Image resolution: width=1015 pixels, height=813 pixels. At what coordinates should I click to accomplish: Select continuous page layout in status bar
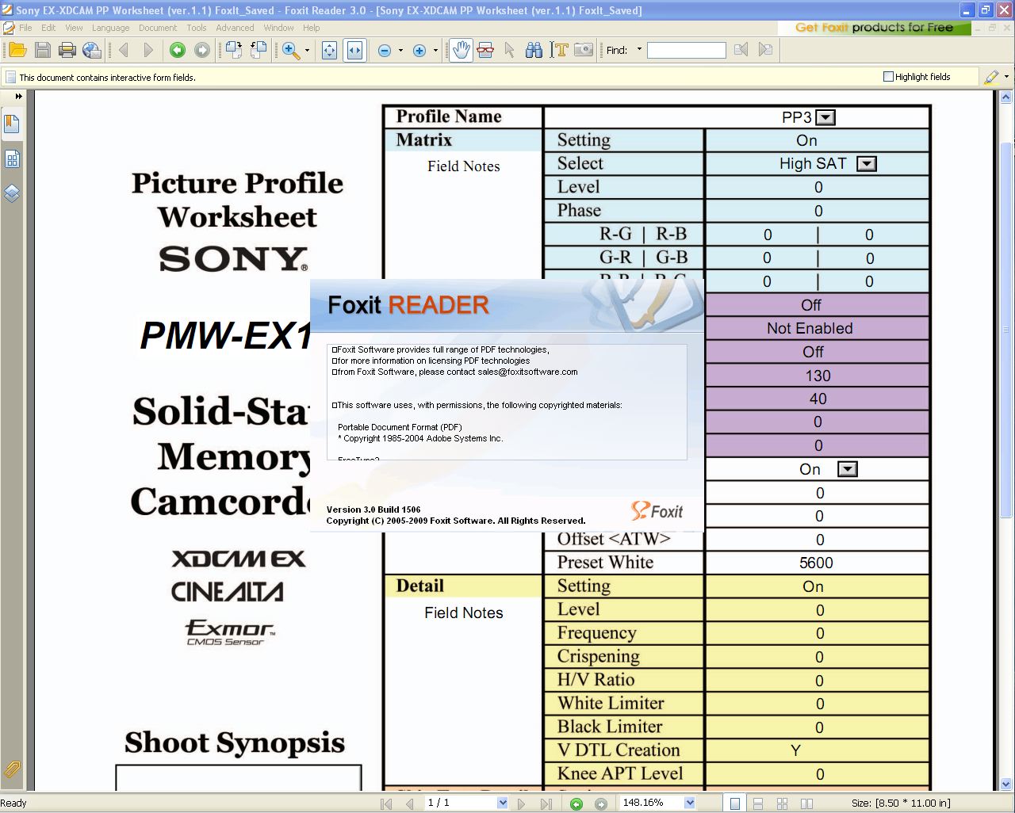tap(758, 803)
